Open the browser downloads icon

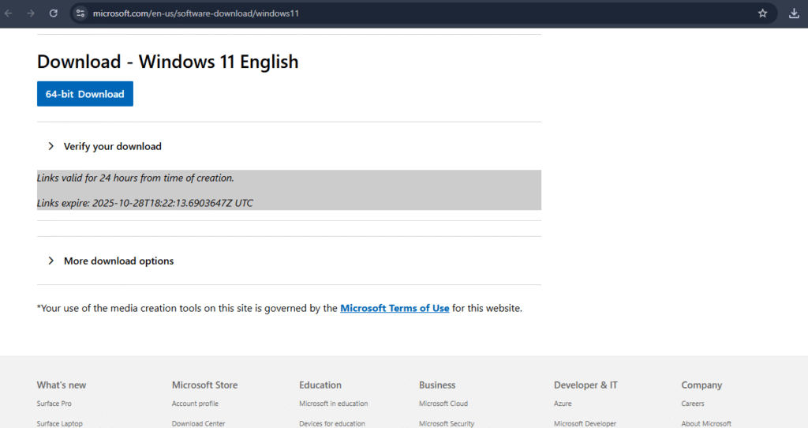coord(794,13)
